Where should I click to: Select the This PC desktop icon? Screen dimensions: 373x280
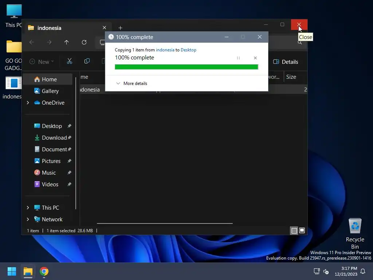point(13,16)
